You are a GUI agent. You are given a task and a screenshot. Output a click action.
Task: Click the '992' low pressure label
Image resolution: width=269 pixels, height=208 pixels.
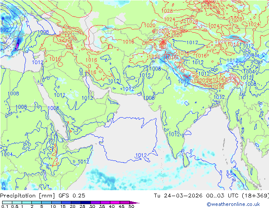[5, 30]
